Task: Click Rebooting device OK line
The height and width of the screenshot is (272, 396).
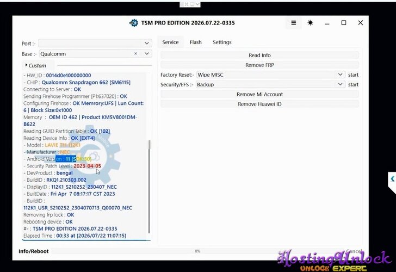Action: (48, 222)
